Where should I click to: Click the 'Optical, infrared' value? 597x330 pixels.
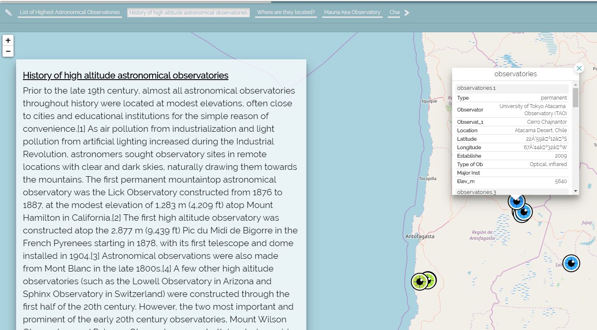point(548,164)
